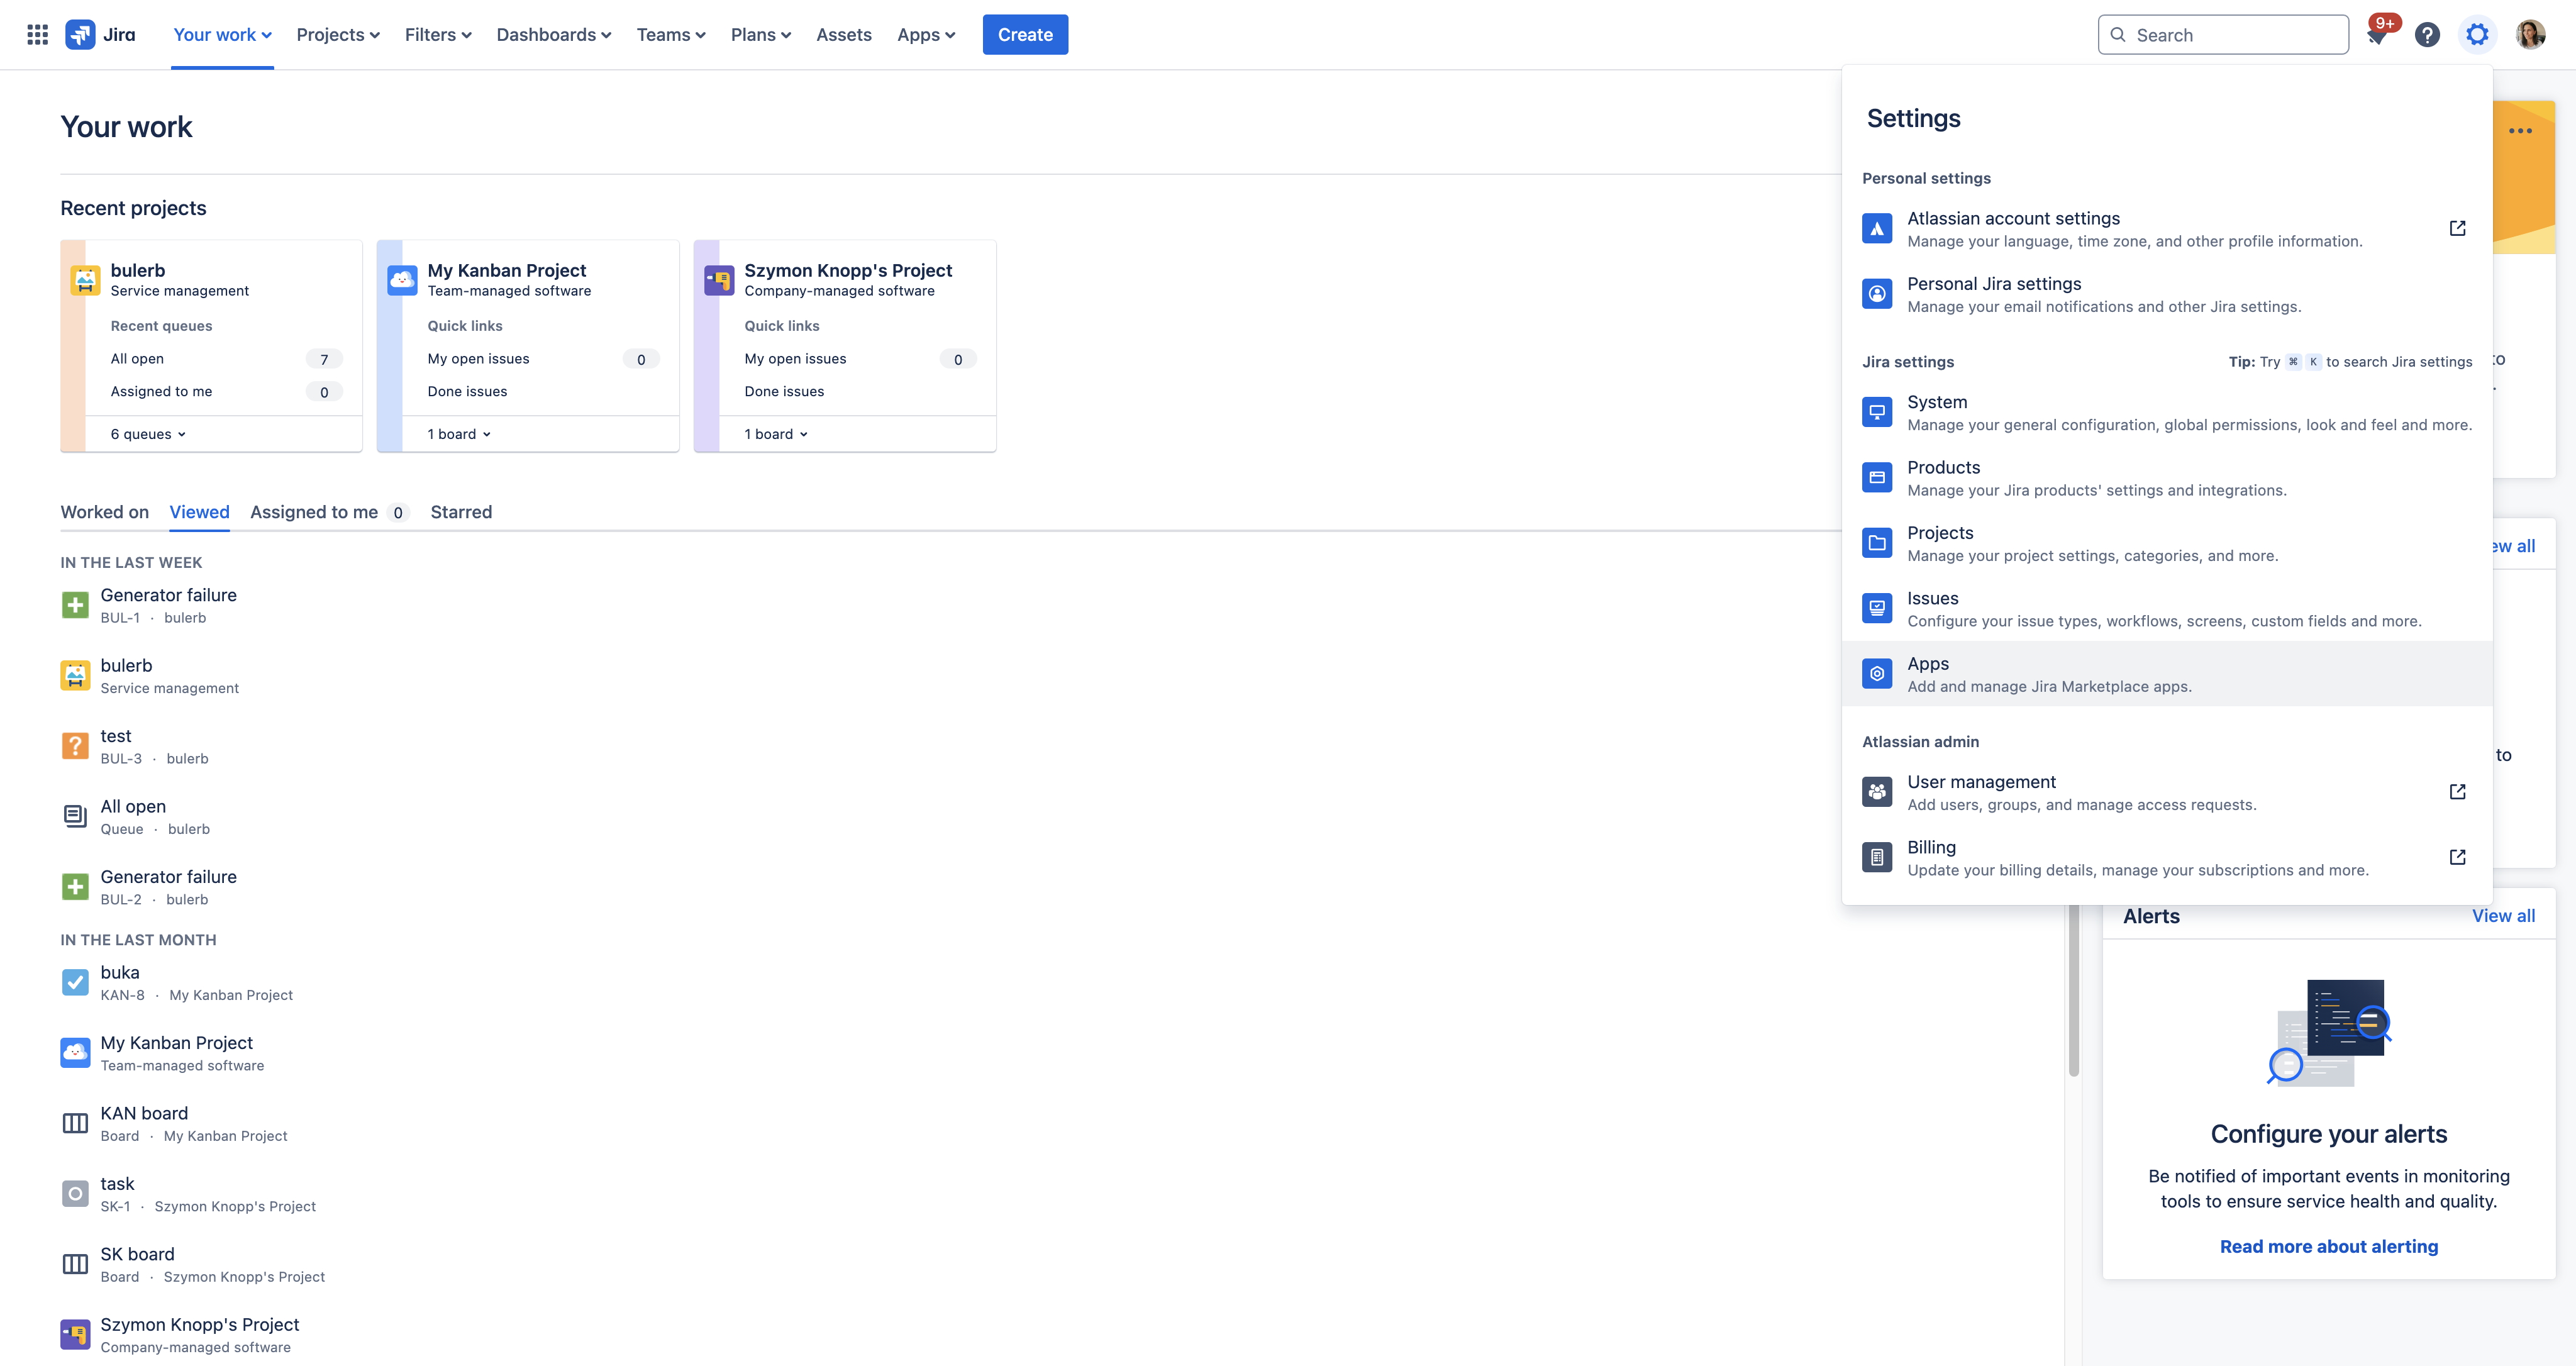Expand the Teams dropdown menu

[x=671, y=35]
